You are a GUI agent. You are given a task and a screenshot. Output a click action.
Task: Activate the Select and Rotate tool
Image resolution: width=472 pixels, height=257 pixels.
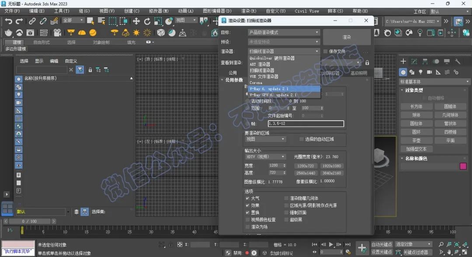point(147,21)
